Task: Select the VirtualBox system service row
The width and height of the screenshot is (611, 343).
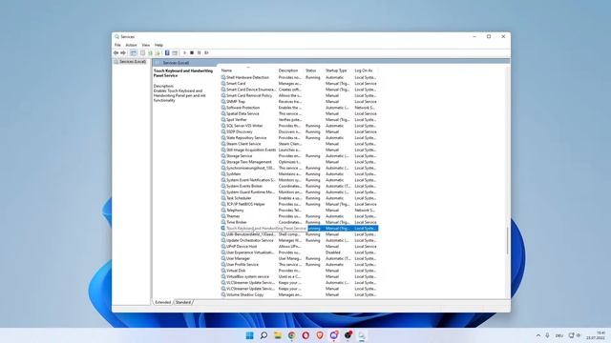Action: 299,276
